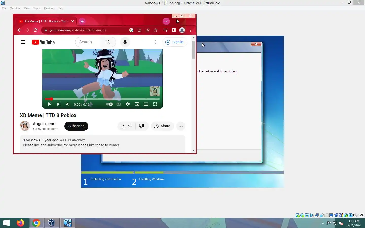
Task: Share the XD Meme video
Action: point(162,126)
